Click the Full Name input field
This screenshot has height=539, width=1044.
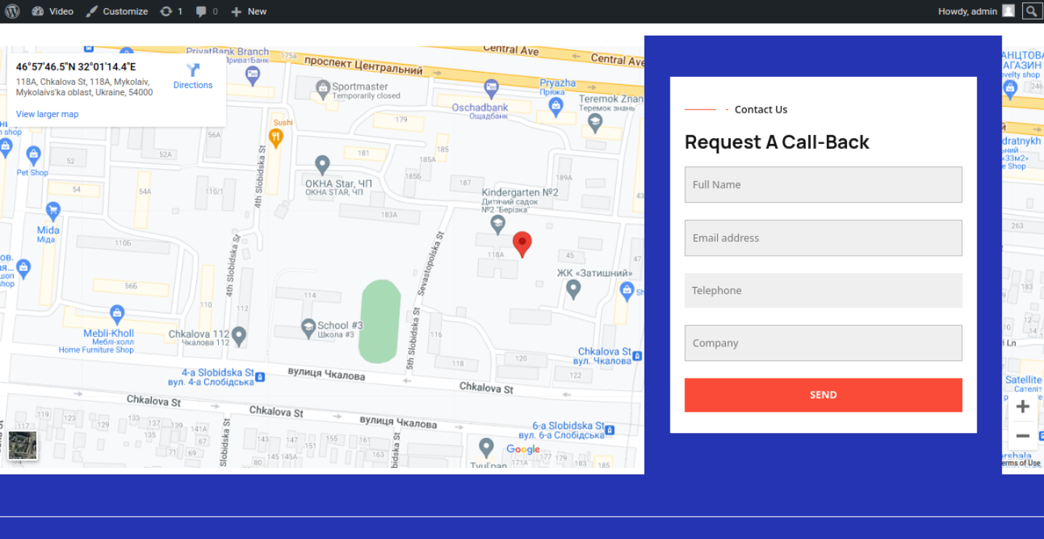tap(823, 185)
